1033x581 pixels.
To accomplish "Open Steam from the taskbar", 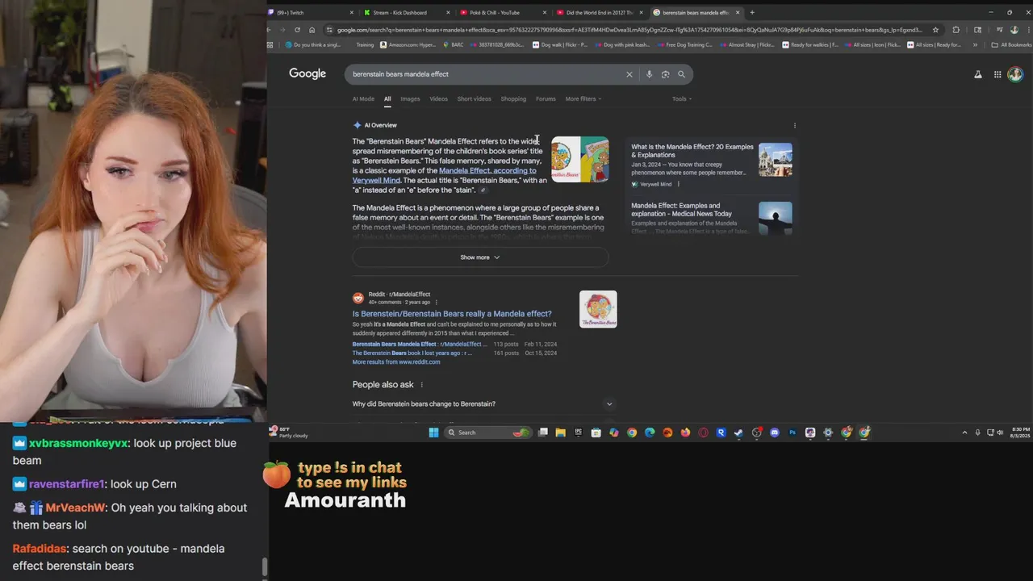I will (x=738, y=433).
